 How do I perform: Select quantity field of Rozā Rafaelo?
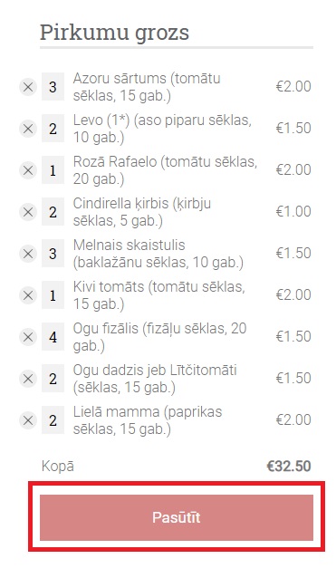click(53, 170)
